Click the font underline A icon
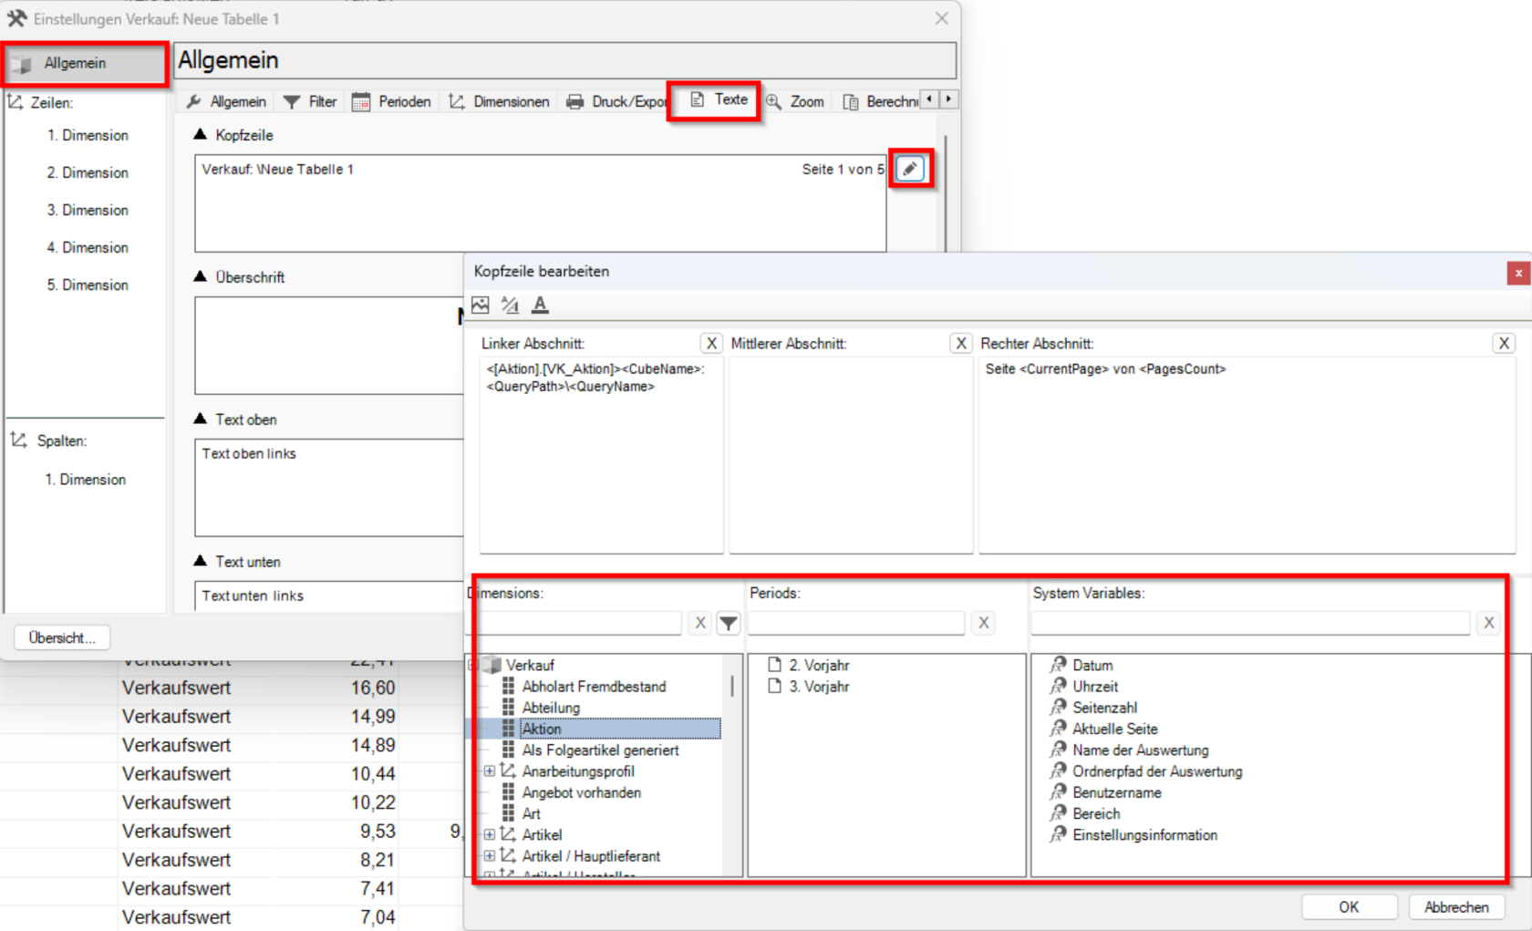The width and height of the screenshot is (1532, 931). tap(540, 305)
